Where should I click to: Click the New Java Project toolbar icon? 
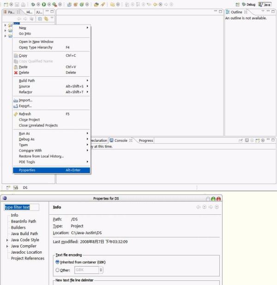pos(69,4)
